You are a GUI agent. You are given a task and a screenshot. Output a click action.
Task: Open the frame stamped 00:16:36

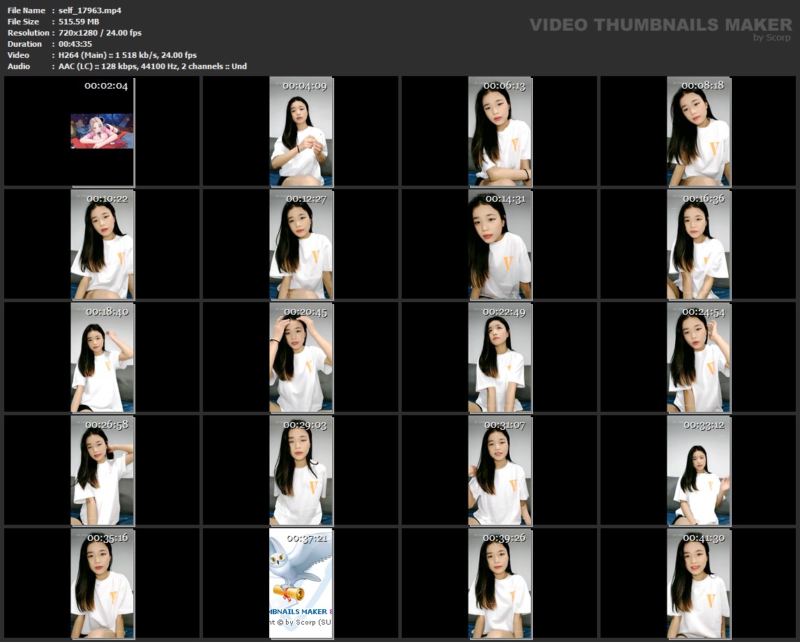coord(699,244)
